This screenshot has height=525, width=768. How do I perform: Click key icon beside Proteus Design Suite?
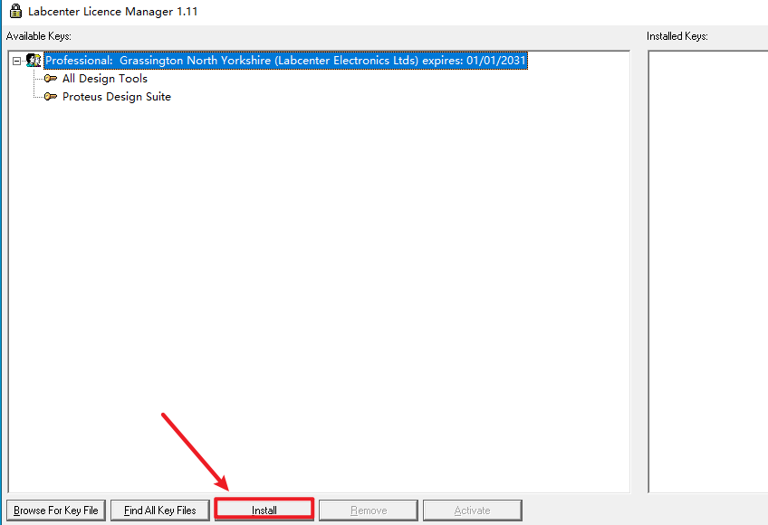pyautogui.click(x=51, y=97)
